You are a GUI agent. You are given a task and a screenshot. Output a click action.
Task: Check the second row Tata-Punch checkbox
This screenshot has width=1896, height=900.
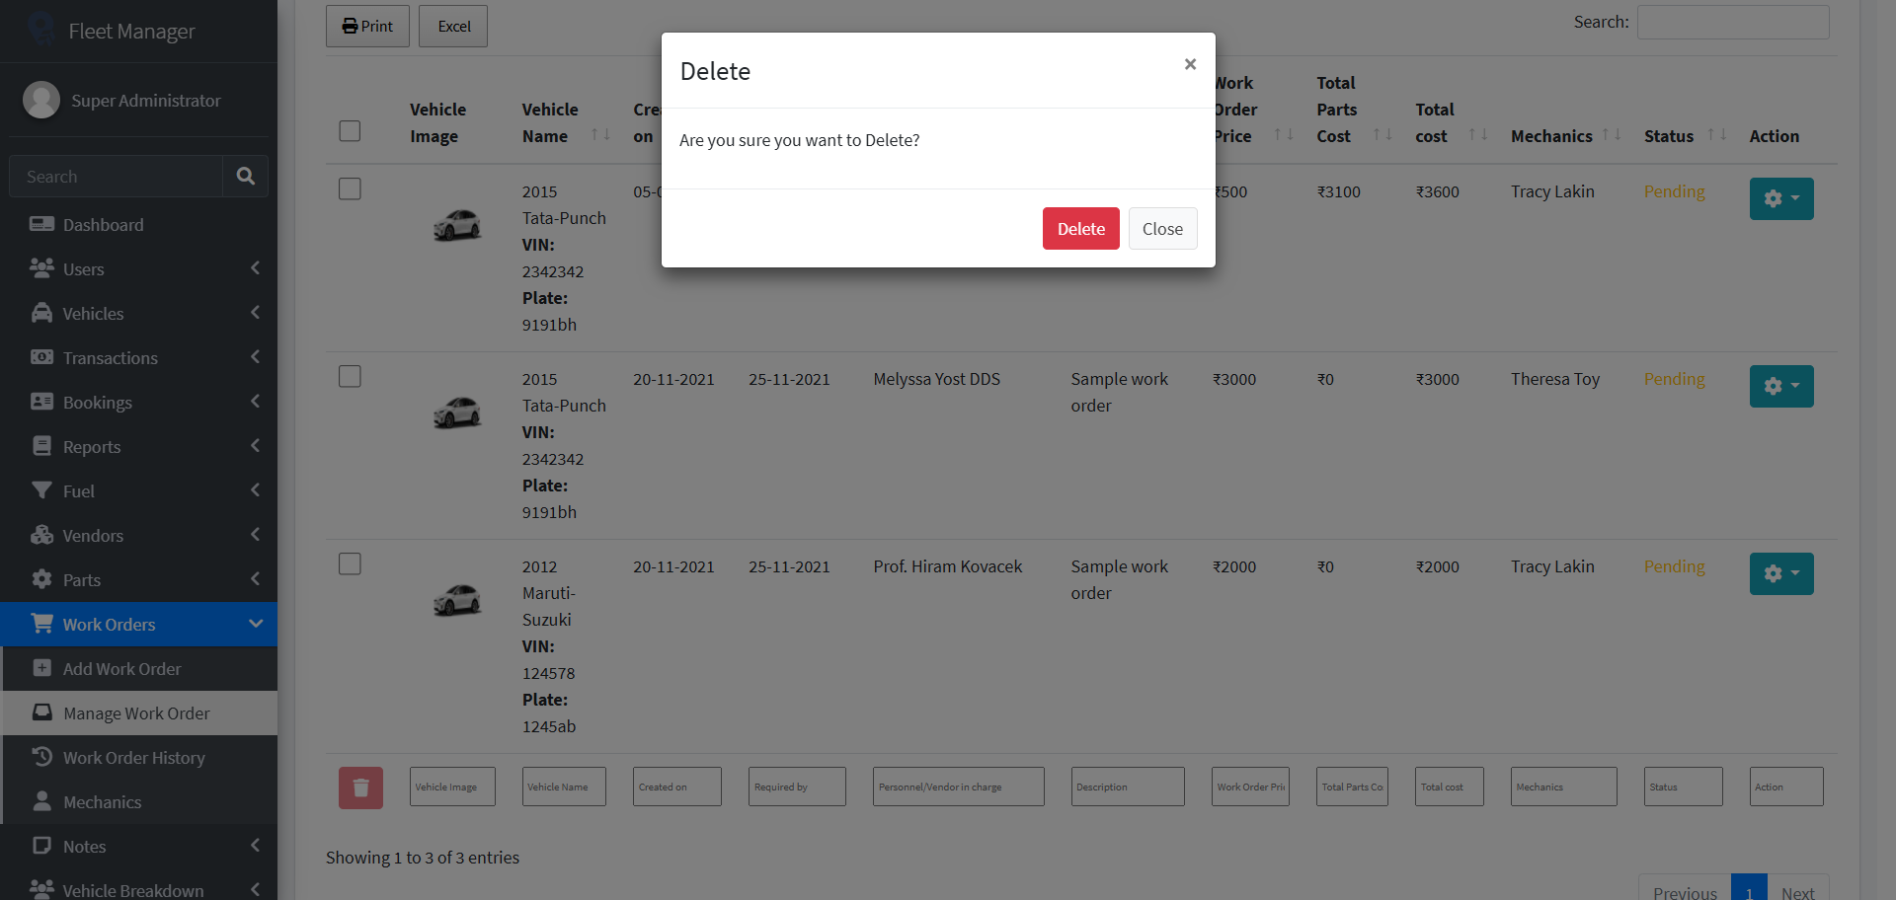click(350, 377)
